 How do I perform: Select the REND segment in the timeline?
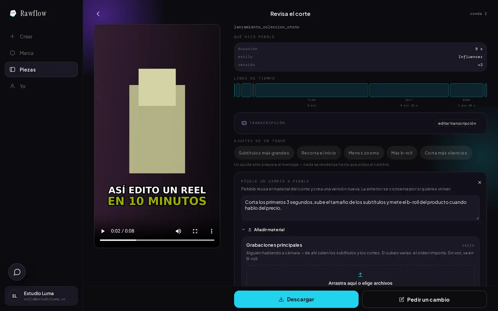pyautogui.click(x=467, y=90)
